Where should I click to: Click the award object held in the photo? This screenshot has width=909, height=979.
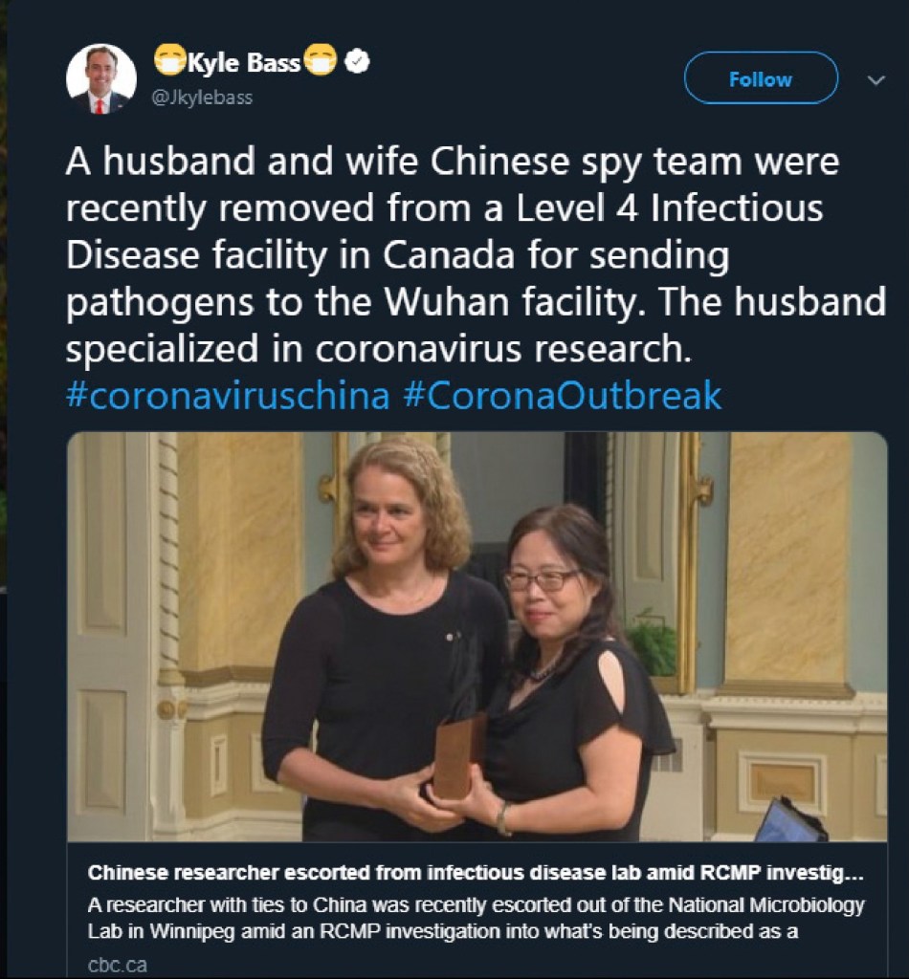(x=460, y=755)
